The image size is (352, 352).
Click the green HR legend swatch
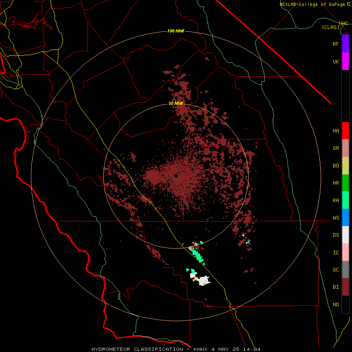(345, 183)
